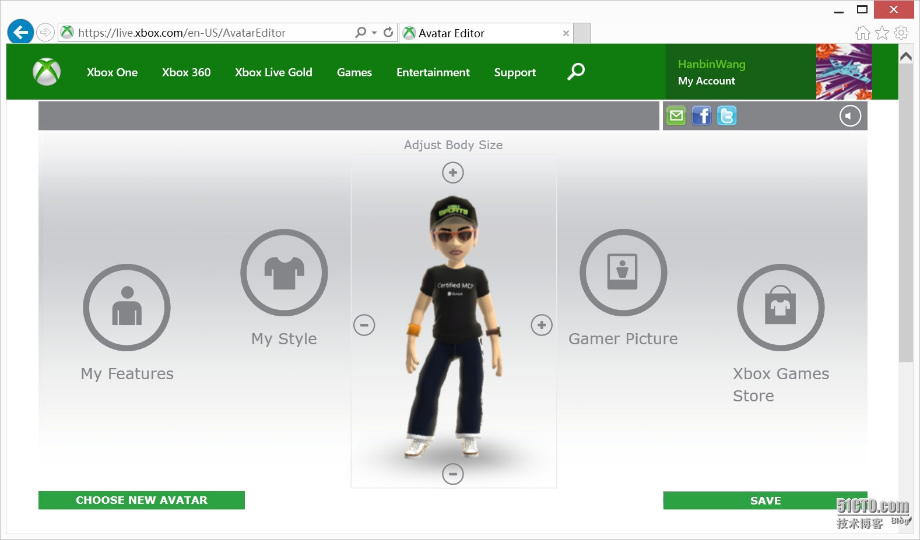Close the Avatar Editor tab
Image resolution: width=920 pixels, height=540 pixels.
coord(566,33)
